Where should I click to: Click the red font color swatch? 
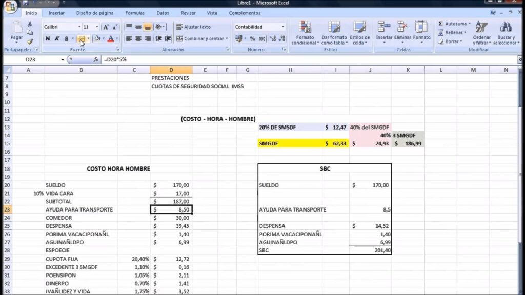click(111, 38)
